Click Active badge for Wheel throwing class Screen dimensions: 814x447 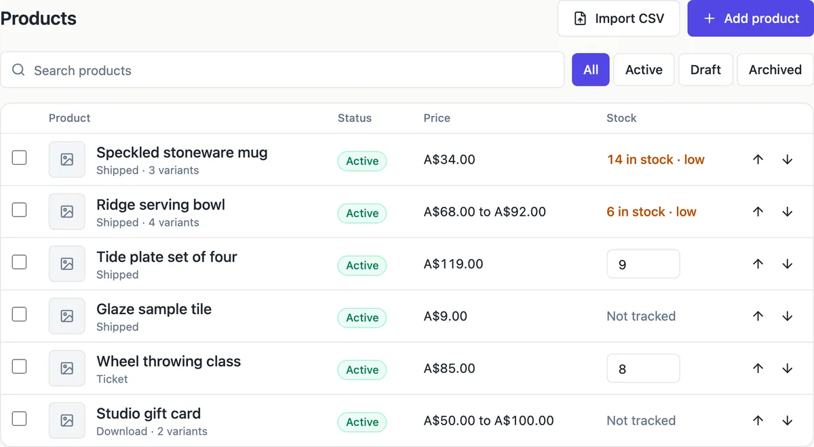coord(362,370)
